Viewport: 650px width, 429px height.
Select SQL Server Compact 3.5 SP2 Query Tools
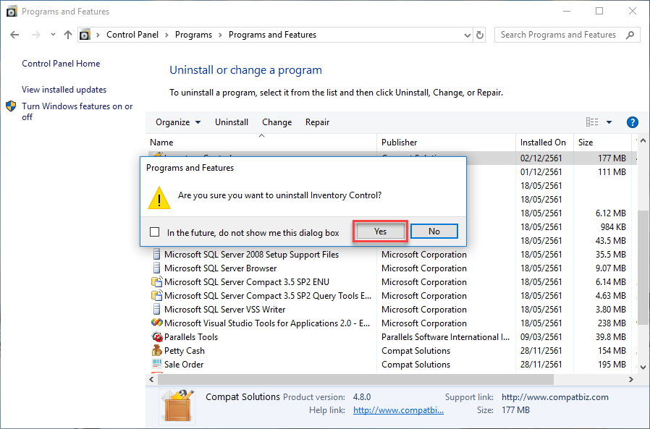[392, 296]
